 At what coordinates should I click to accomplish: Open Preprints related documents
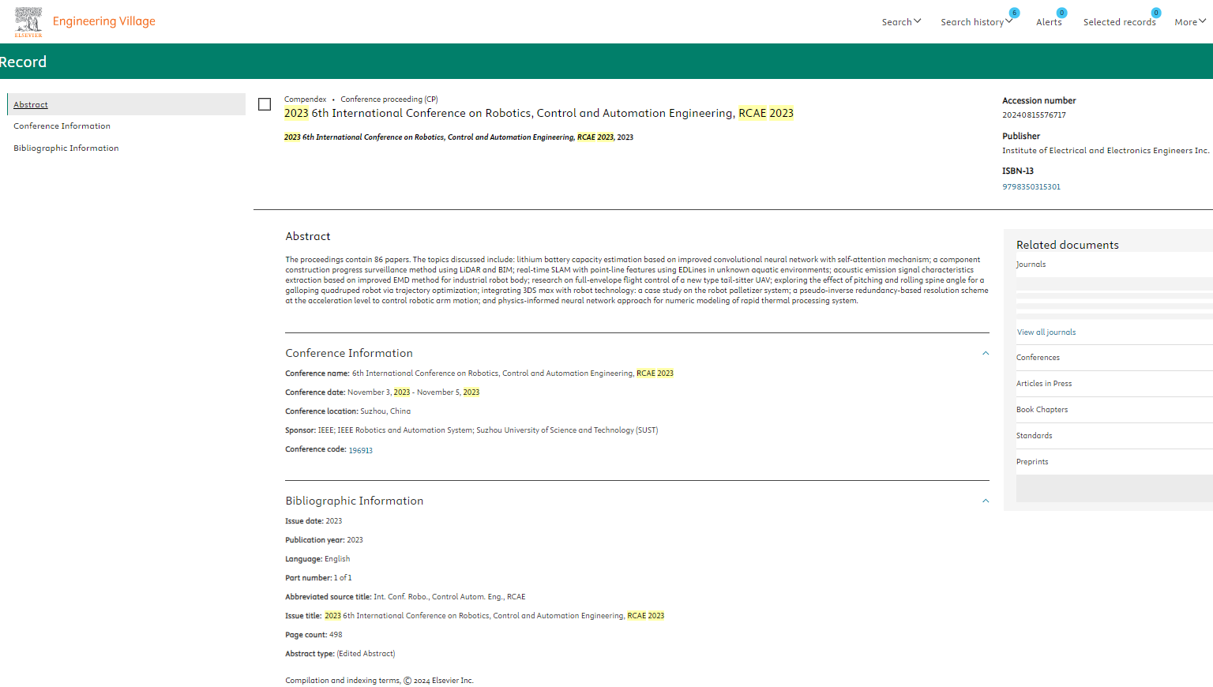1032,462
